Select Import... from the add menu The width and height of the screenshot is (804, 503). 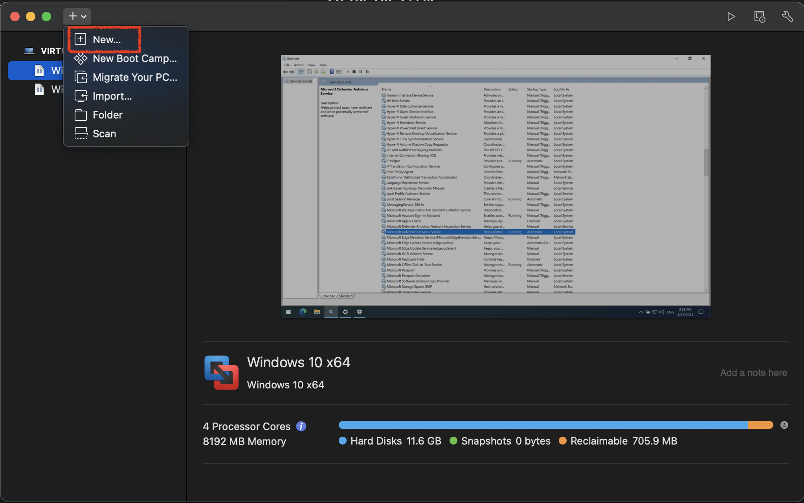point(112,96)
